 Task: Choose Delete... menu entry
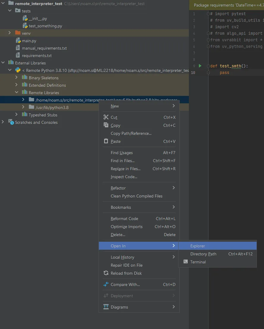coord(139,234)
